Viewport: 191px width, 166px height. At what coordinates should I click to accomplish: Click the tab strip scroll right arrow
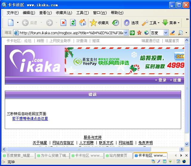pyautogui.click(x=181, y=155)
